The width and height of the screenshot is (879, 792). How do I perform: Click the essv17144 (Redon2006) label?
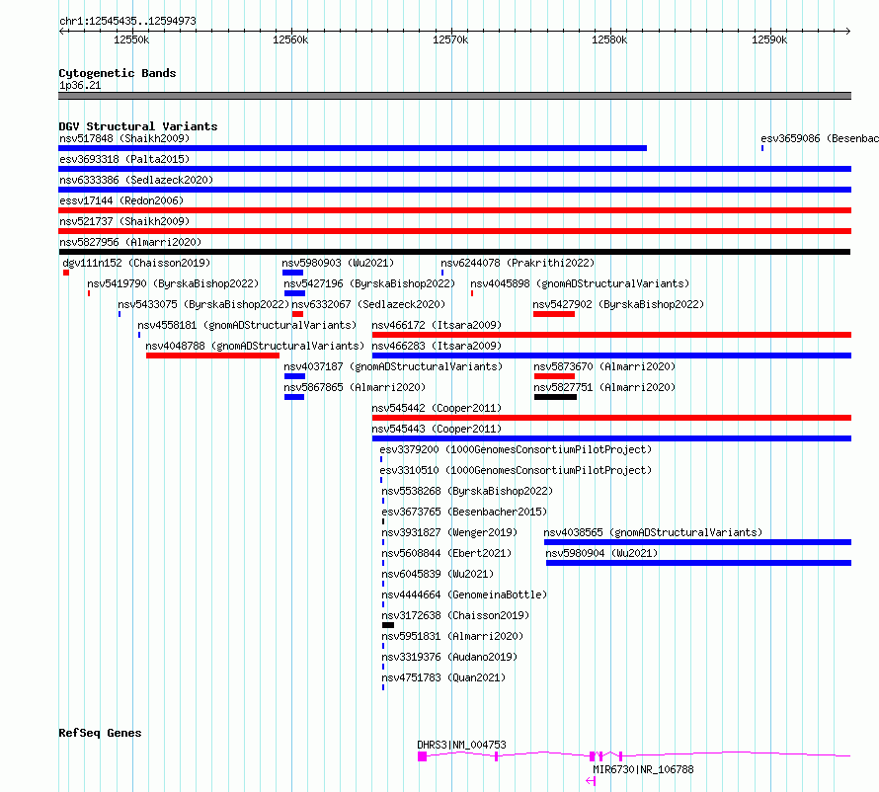click(121, 200)
